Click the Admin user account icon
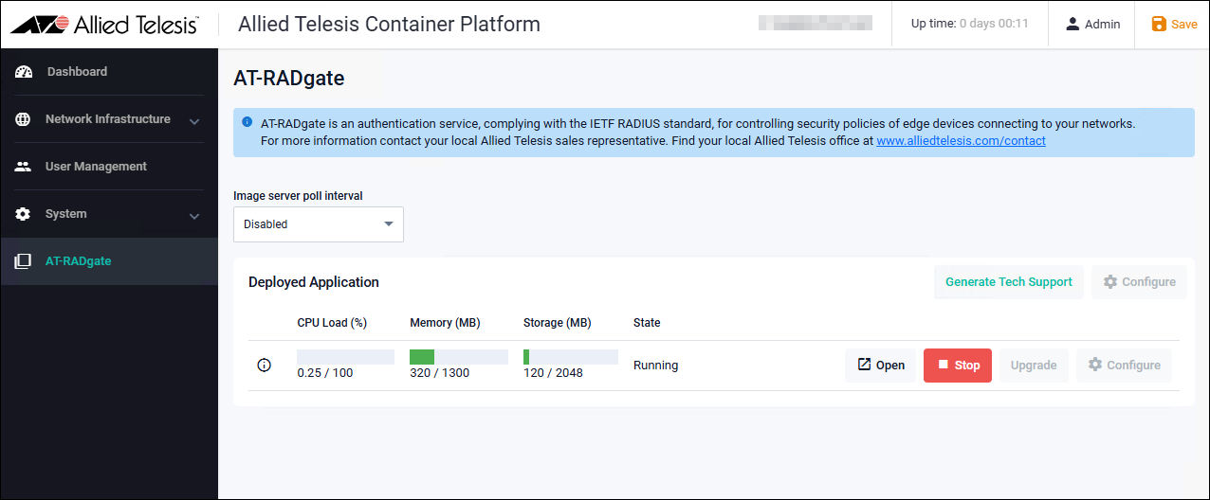 coord(1072,25)
